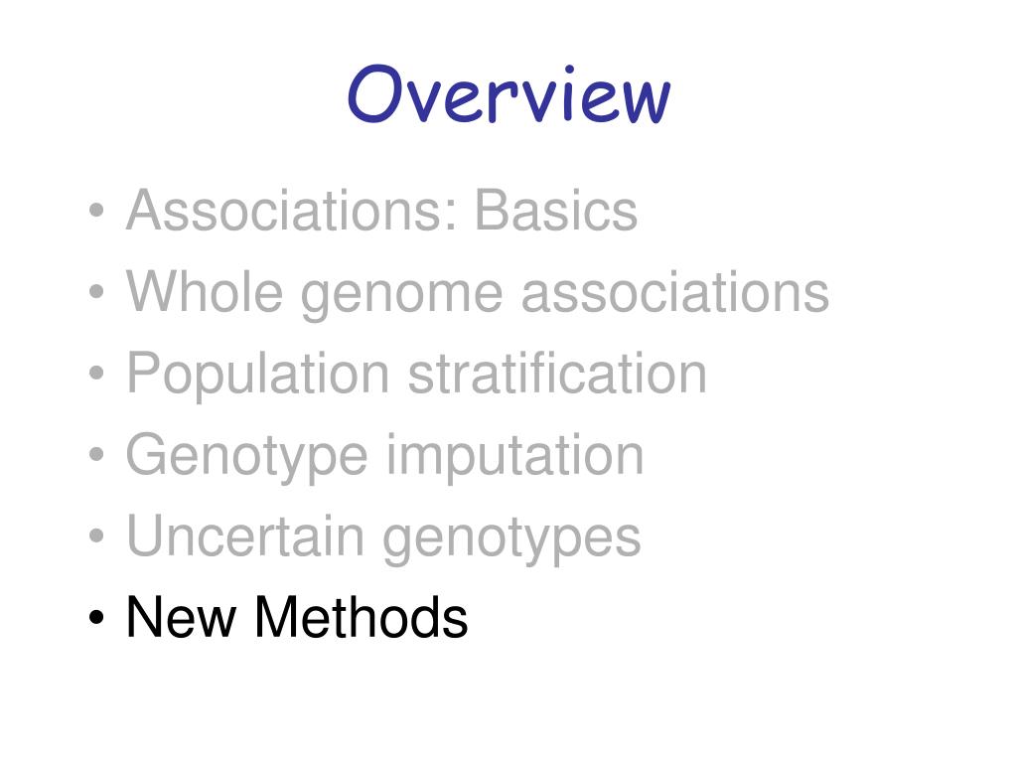Screen dimensions: 1017x763
Task: Click bullet dot before Population stratification
Action: (x=96, y=373)
